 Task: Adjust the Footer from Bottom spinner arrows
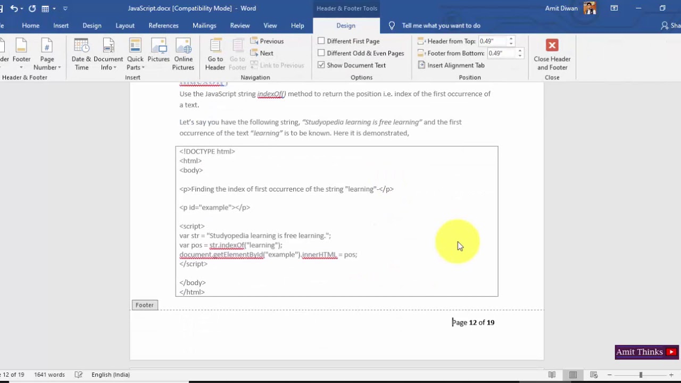click(x=520, y=53)
